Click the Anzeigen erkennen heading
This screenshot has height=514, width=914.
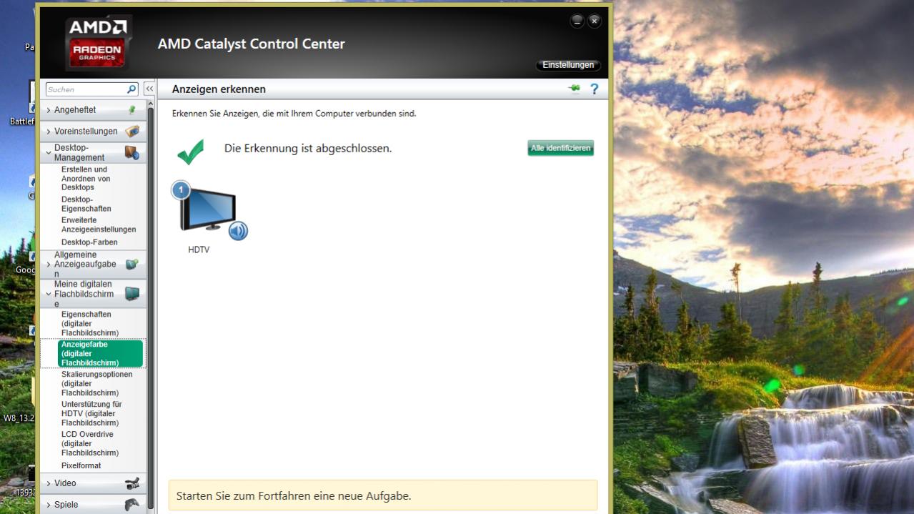pyautogui.click(x=219, y=89)
